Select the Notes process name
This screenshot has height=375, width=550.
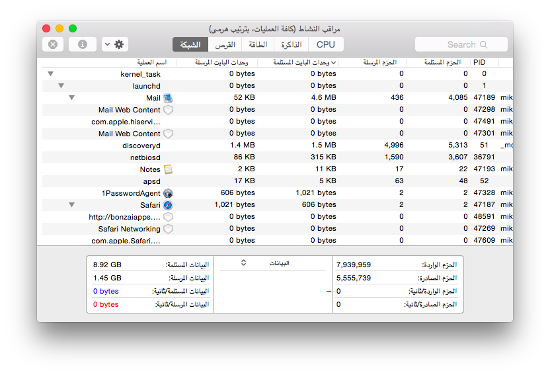coord(150,169)
